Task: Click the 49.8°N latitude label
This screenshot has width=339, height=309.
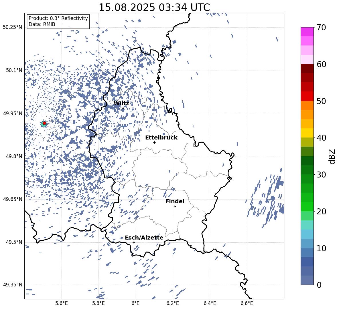Action: pos(14,156)
